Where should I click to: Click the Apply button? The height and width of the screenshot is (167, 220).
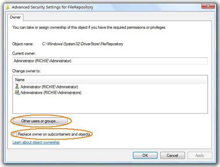point(200,156)
